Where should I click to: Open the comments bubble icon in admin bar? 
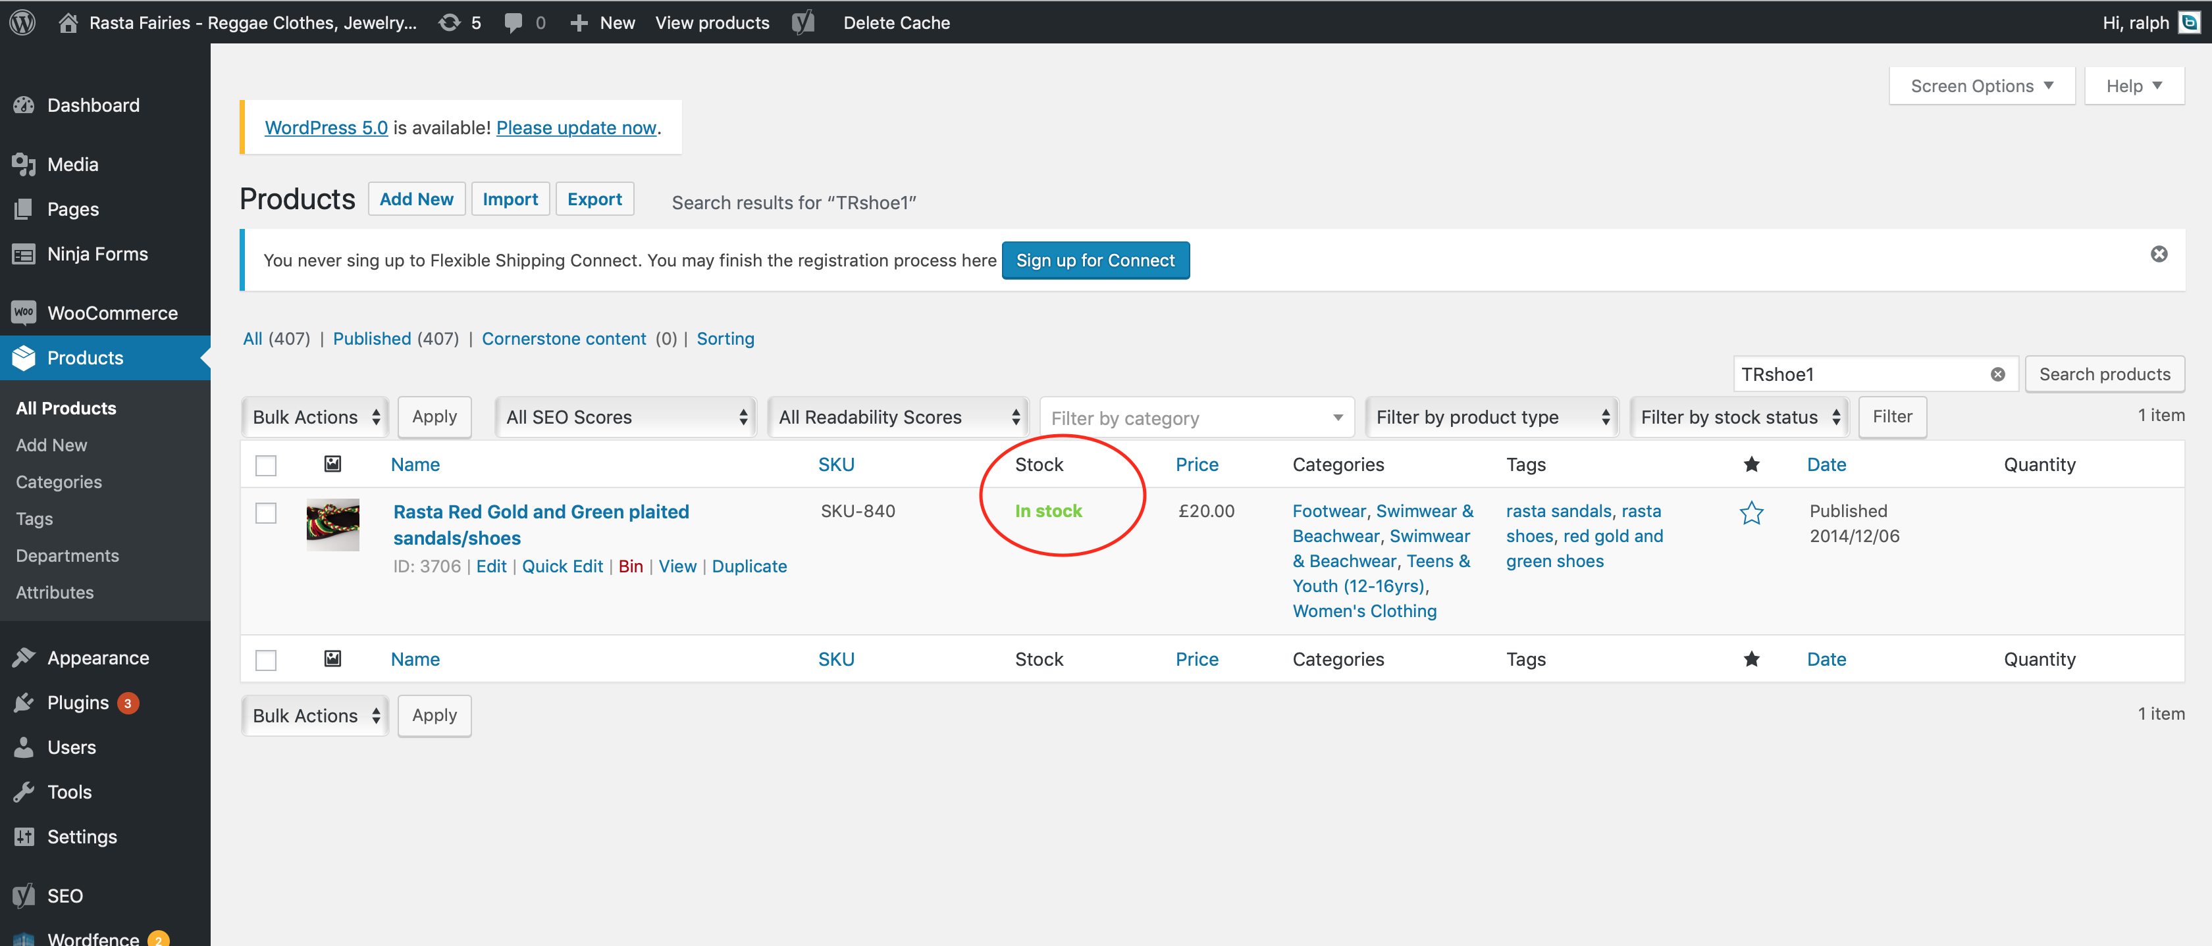point(513,23)
